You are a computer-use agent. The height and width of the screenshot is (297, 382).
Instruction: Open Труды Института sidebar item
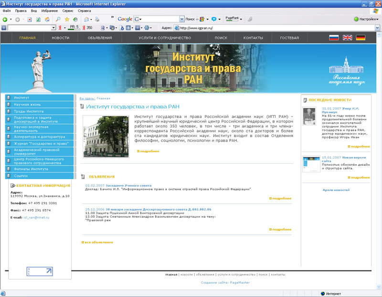[x=40, y=111]
